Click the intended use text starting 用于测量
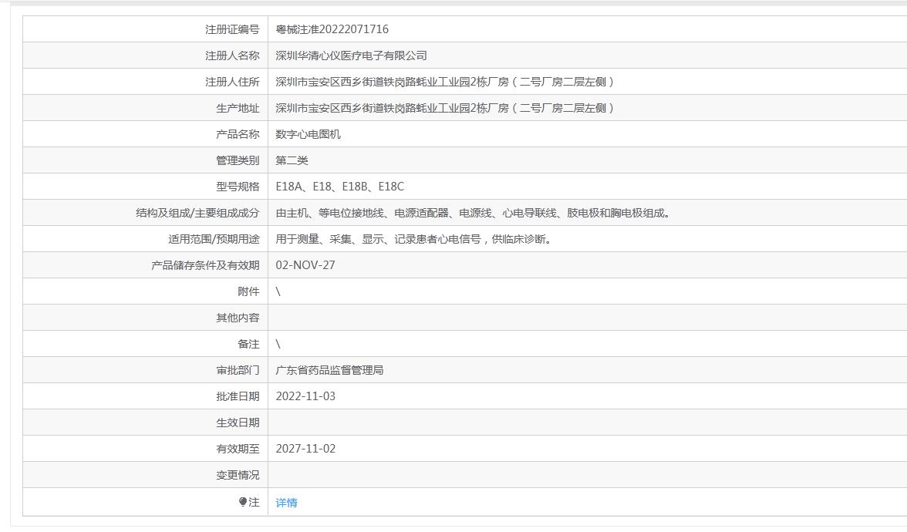 coord(413,239)
